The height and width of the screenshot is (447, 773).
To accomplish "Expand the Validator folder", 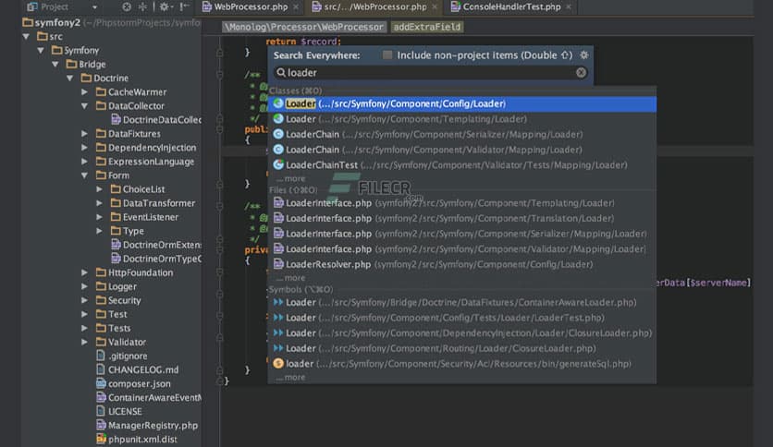I will coord(85,342).
